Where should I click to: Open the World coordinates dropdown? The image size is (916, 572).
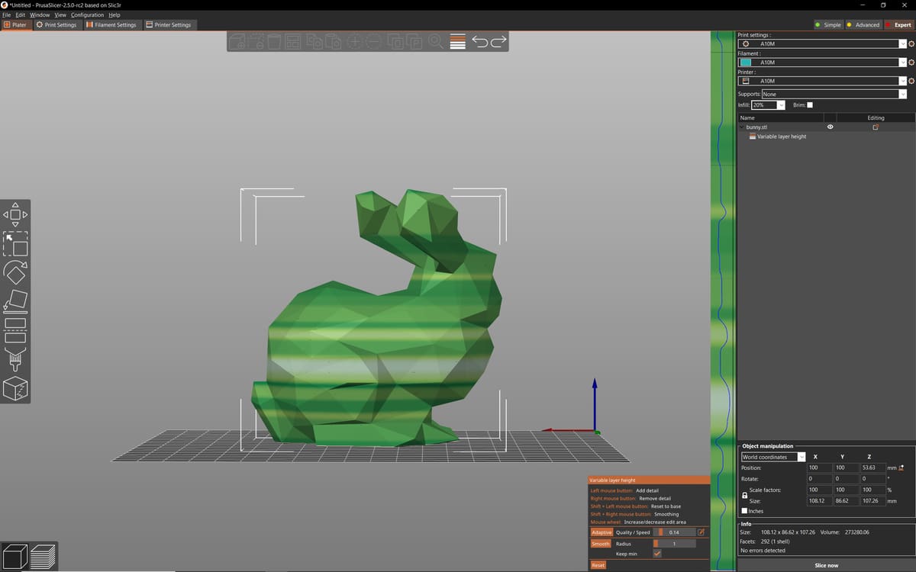[x=773, y=457]
